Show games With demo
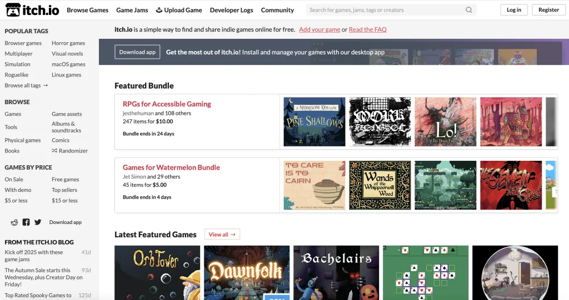The width and height of the screenshot is (569, 300). pyautogui.click(x=18, y=190)
